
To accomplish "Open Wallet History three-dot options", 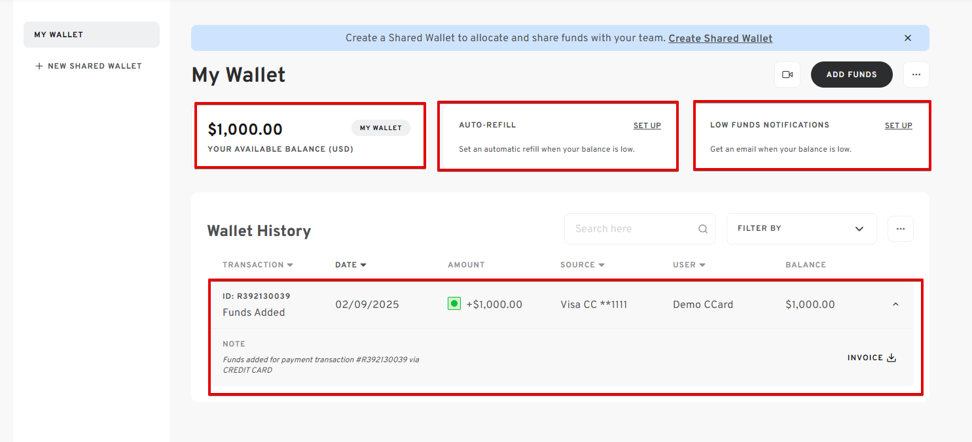I will point(901,229).
